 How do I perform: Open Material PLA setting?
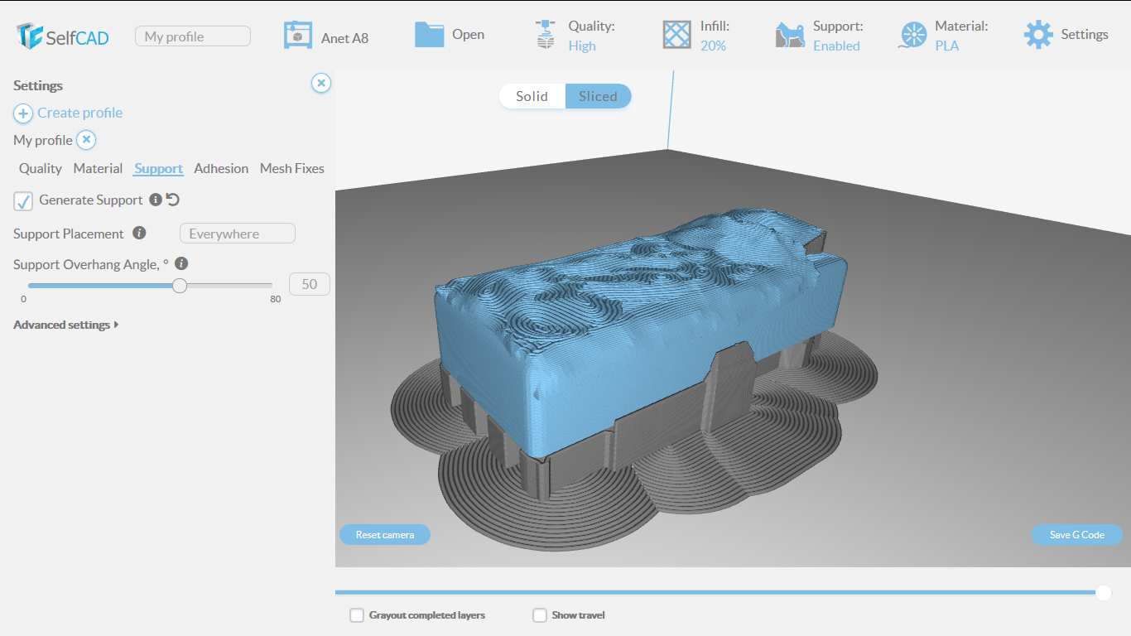(961, 36)
